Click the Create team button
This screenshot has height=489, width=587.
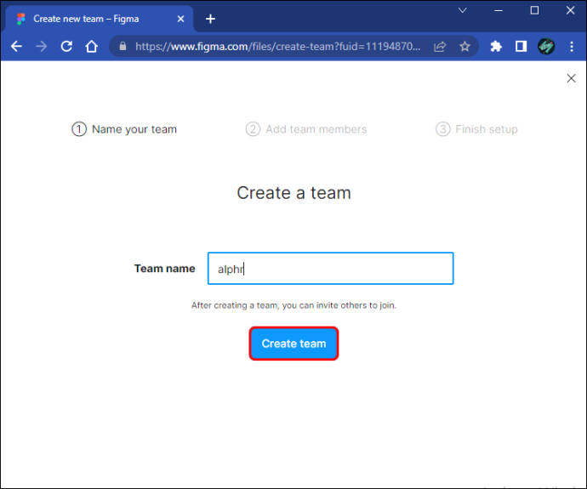293,344
